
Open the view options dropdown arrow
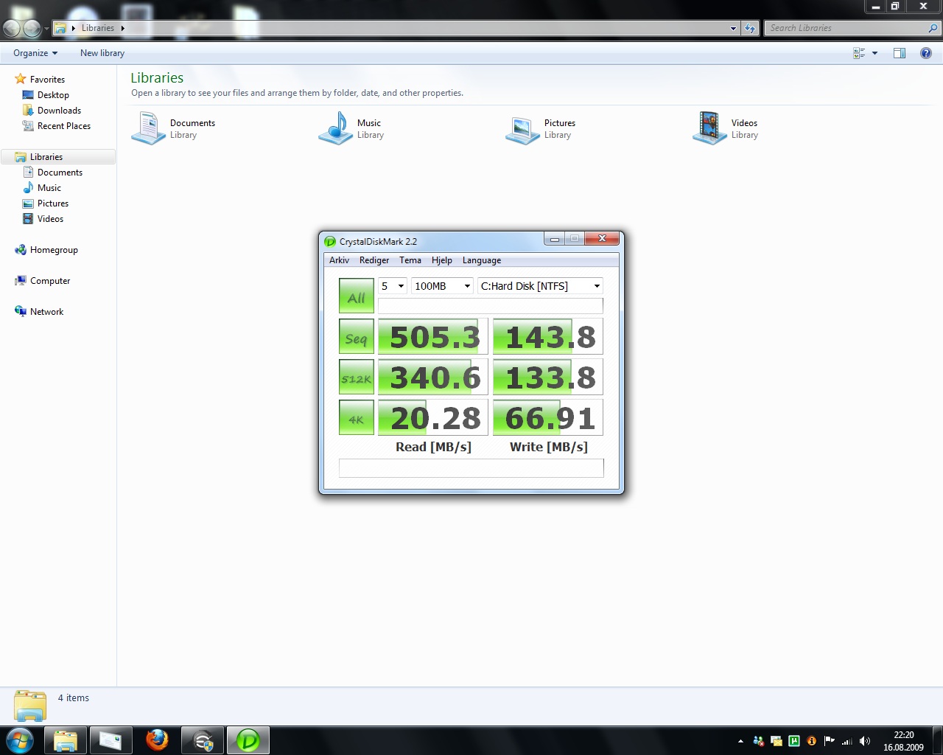[x=874, y=53]
